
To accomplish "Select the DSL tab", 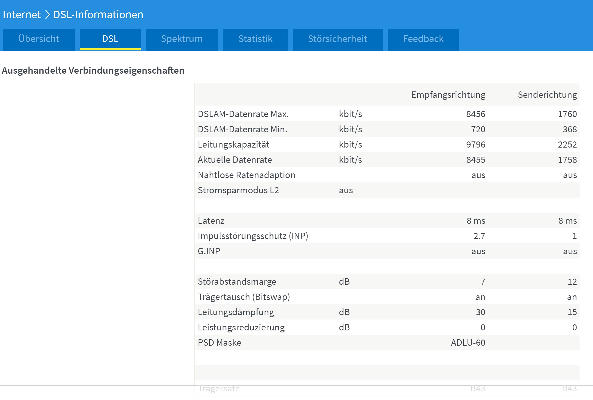I will point(110,39).
